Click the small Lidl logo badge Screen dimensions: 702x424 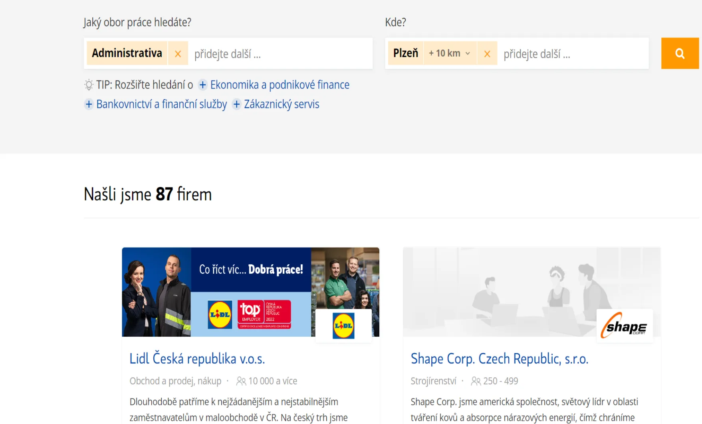(x=343, y=326)
